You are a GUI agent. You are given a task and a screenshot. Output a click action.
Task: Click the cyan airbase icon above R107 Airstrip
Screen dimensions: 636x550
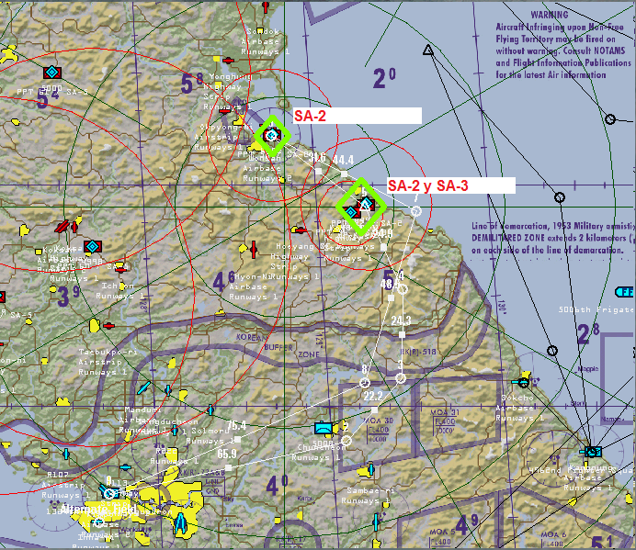(66, 454)
